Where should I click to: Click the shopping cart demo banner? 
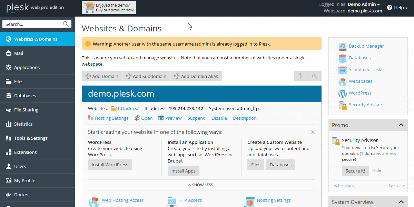point(109,8)
